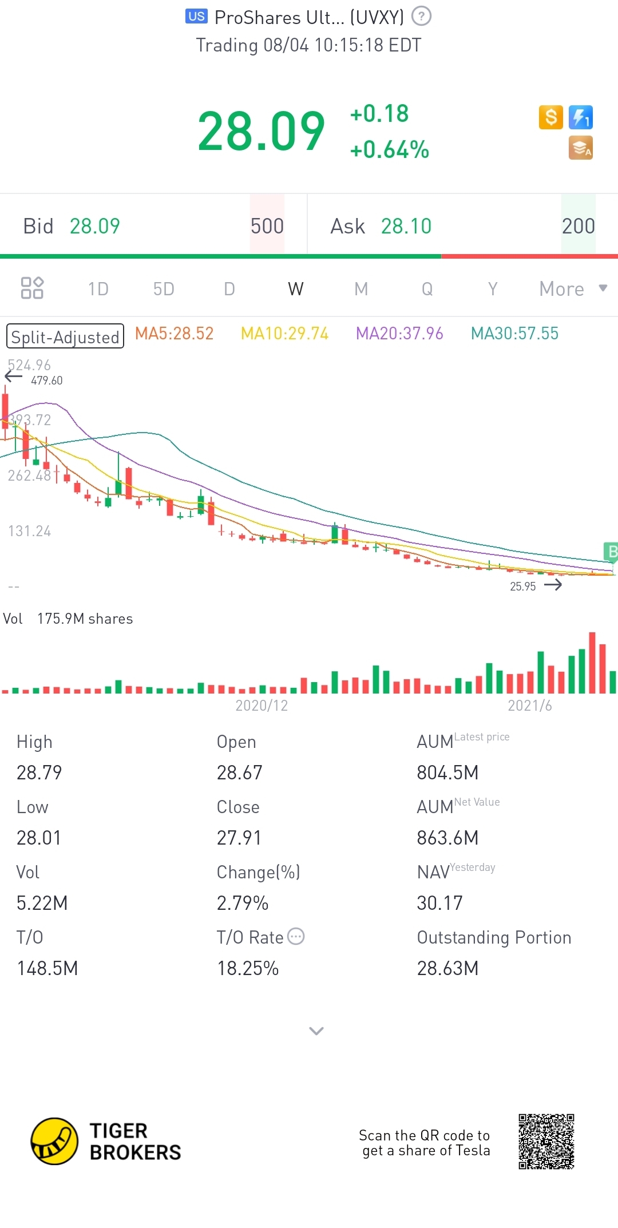Toggle the Split-Adjusted button
618x1228 pixels.
pos(65,336)
